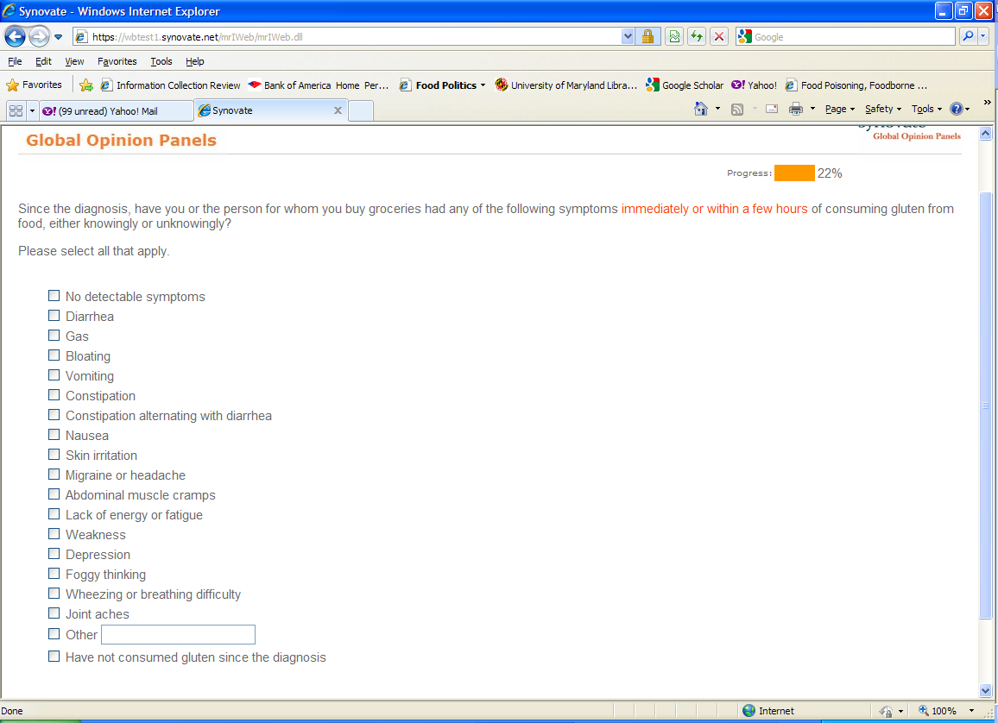Click the scrollbar down arrow
The height and width of the screenshot is (723, 998).
pyautogui.click(x=985, y=690)
